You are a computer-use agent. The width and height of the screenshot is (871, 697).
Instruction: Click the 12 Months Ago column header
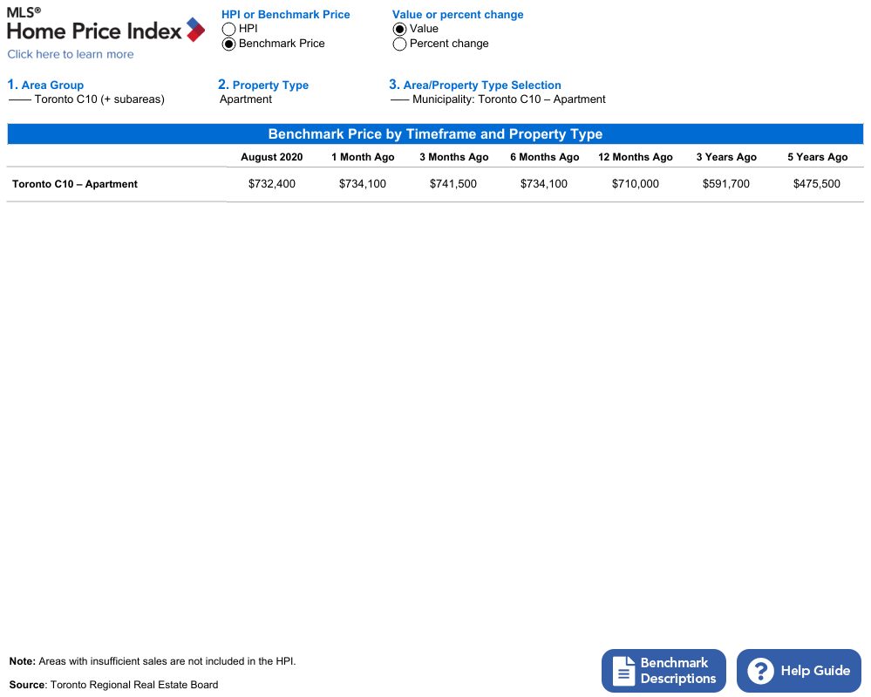coord(636,157)
